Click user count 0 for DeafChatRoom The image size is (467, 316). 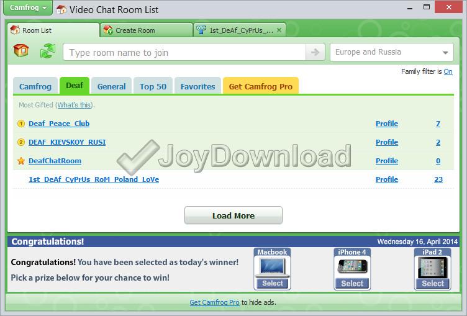[x=438, y=161]
